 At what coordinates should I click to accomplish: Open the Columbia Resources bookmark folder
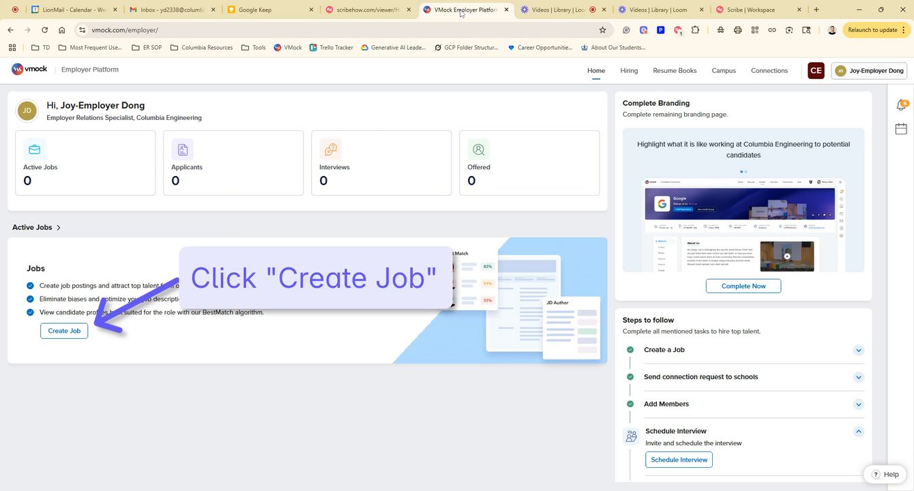(201, 48)
